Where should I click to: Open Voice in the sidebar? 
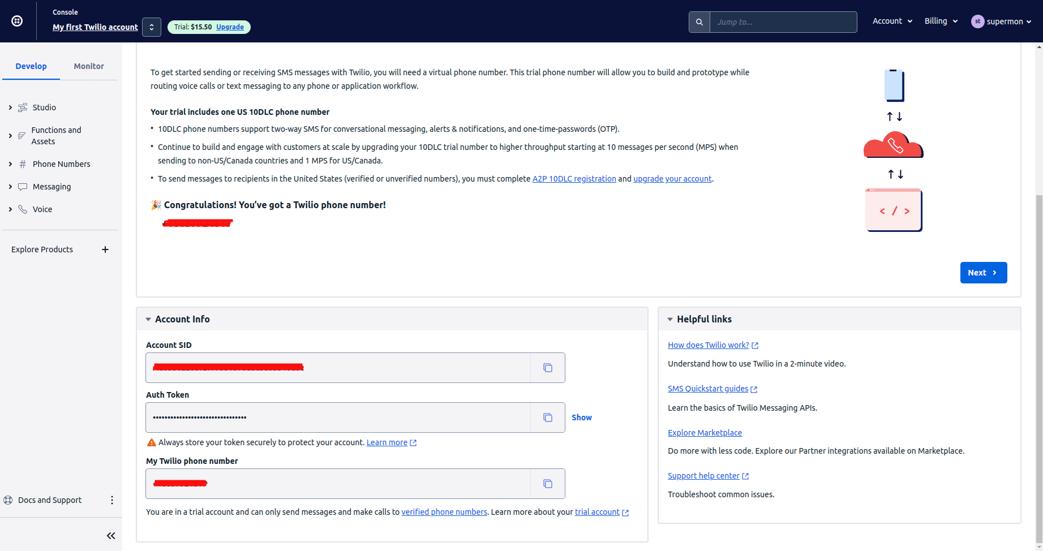coord(42,209)
